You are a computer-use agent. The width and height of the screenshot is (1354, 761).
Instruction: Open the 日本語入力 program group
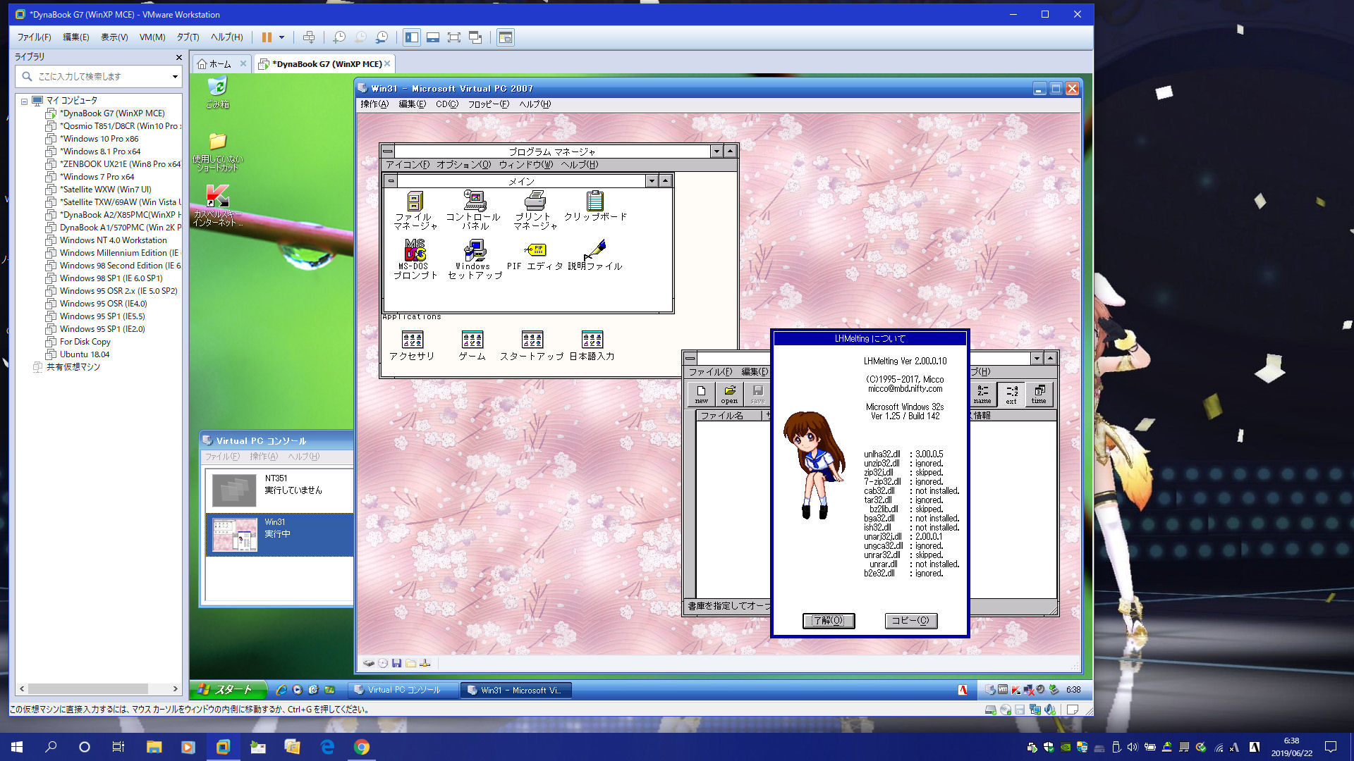tap(592, 346)
